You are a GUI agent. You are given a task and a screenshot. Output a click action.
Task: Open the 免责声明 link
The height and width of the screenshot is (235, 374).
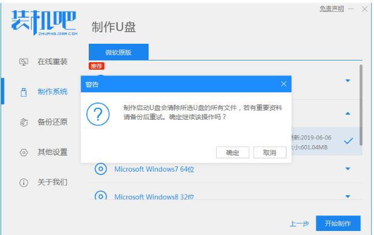[x=331, y=9]
